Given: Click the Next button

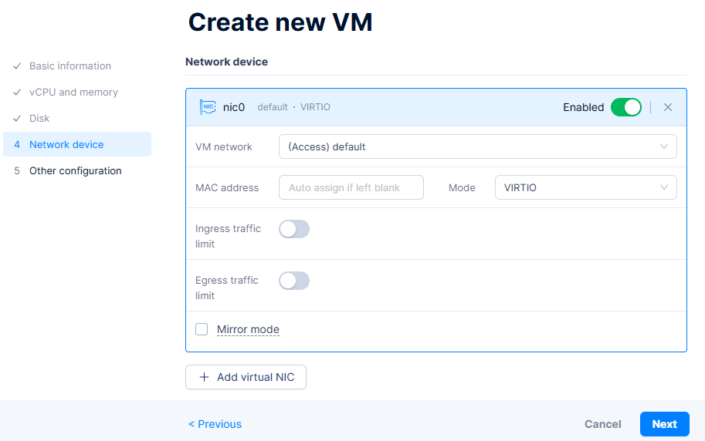Looking at the screenshot, I should coord(664,424).
